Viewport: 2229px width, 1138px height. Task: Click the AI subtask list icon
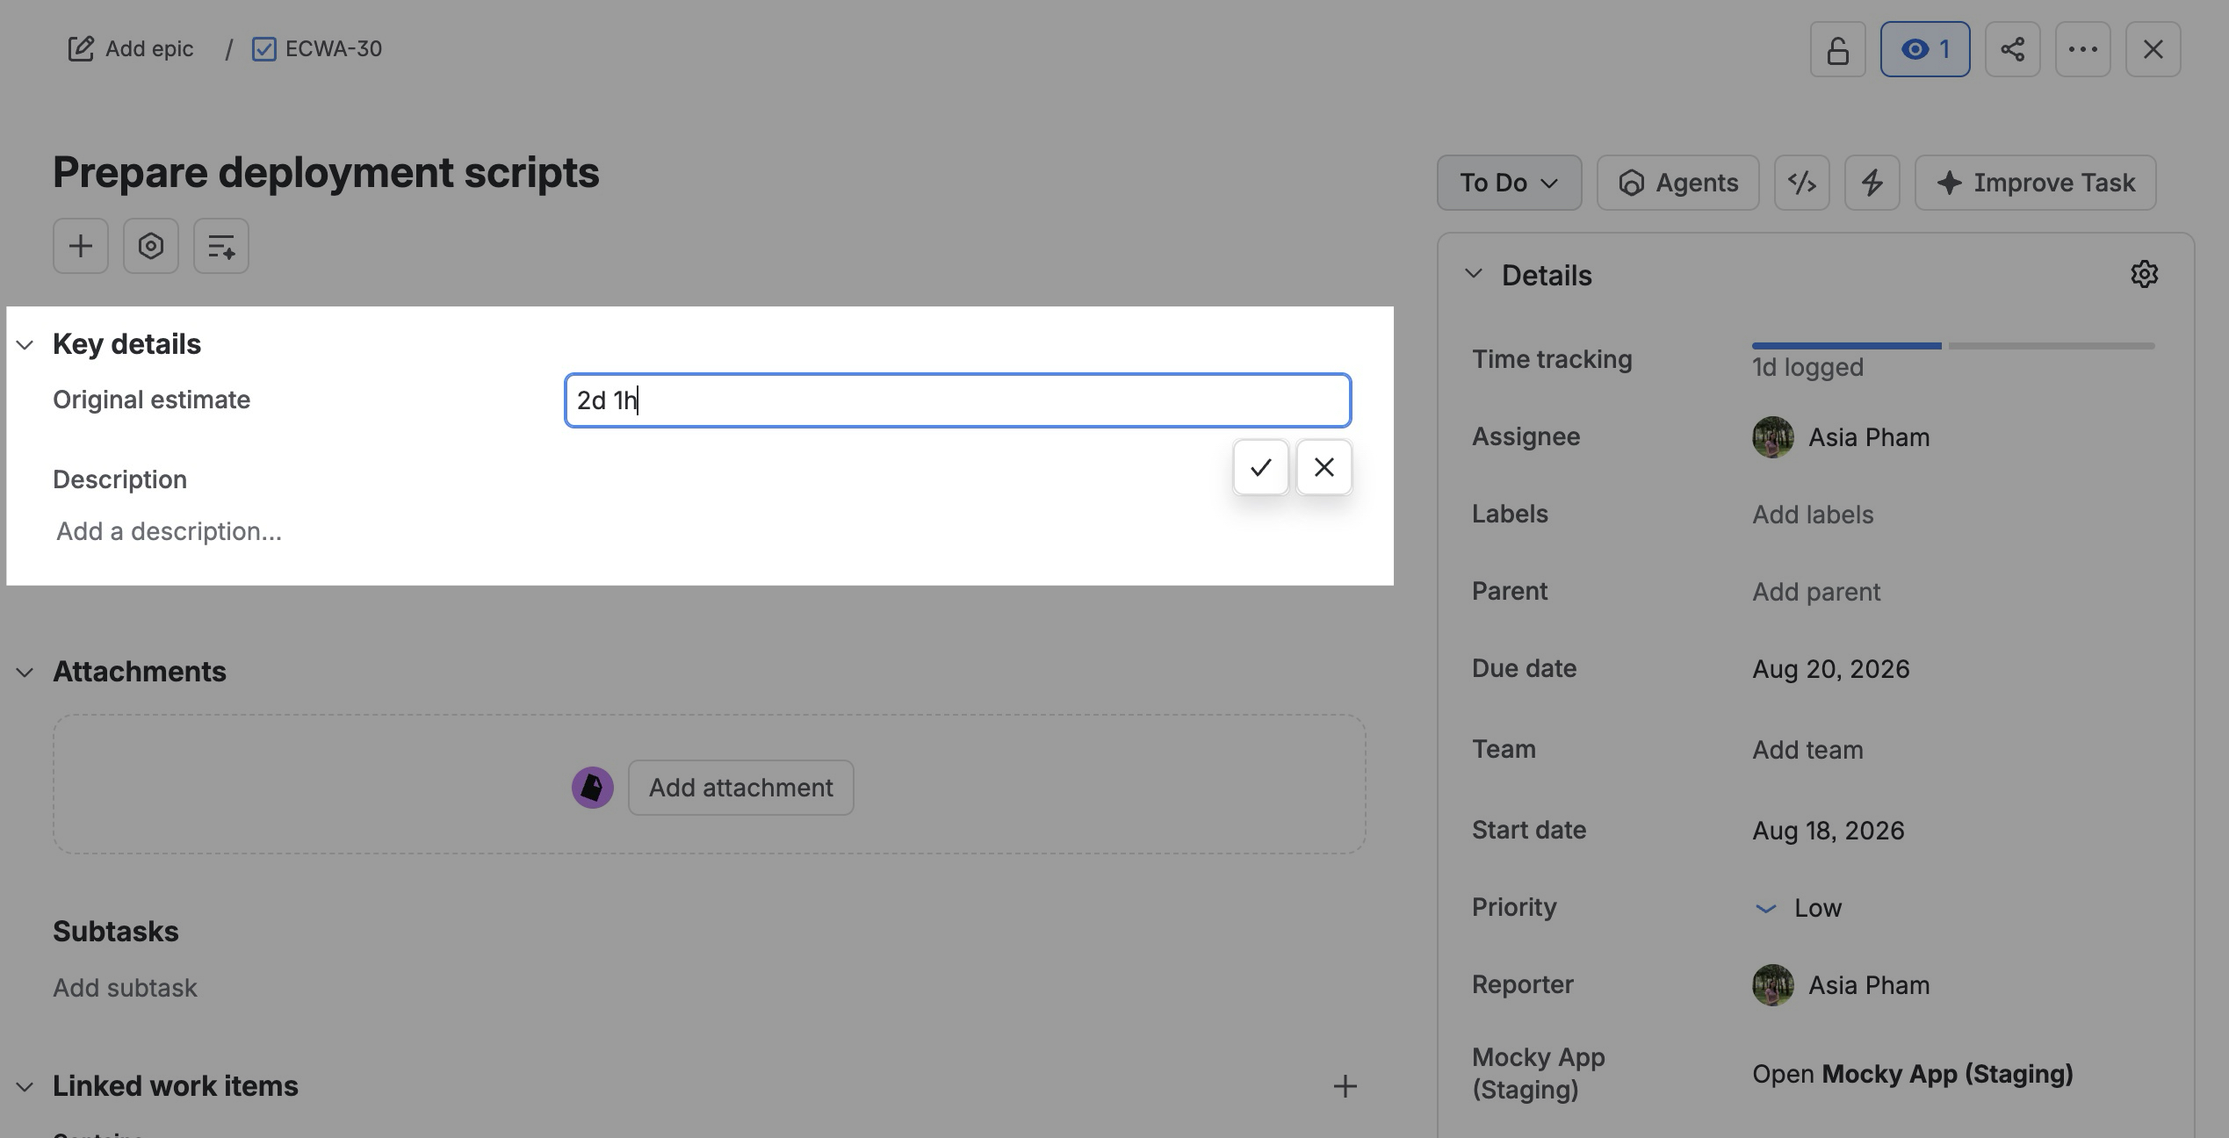(x=221, y=246)
